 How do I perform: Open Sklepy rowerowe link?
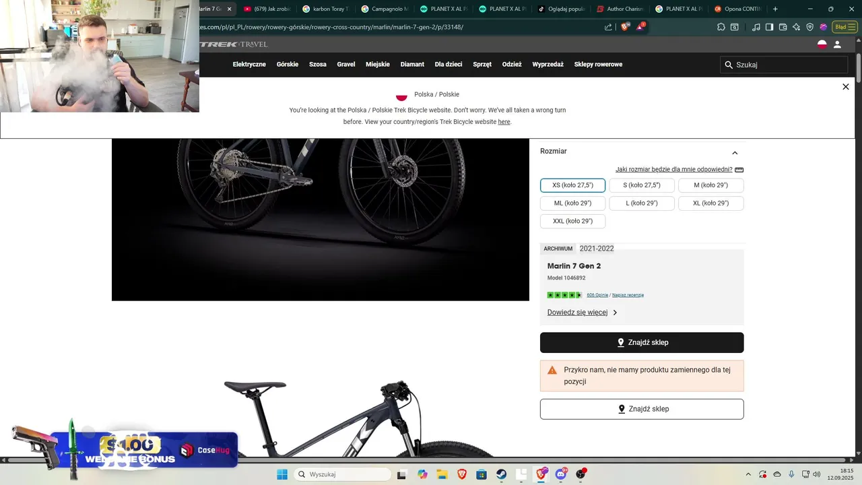click(598, 65)
